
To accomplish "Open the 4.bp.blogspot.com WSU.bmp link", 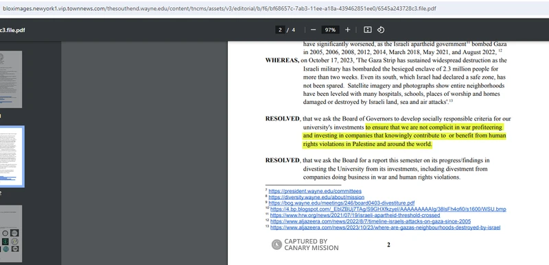I will 388,209.
